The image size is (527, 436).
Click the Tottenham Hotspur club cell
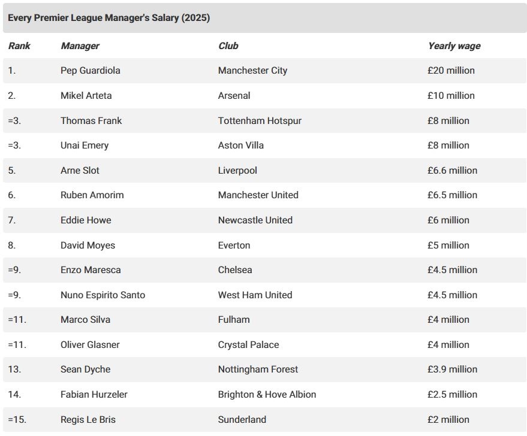point(260,121)
